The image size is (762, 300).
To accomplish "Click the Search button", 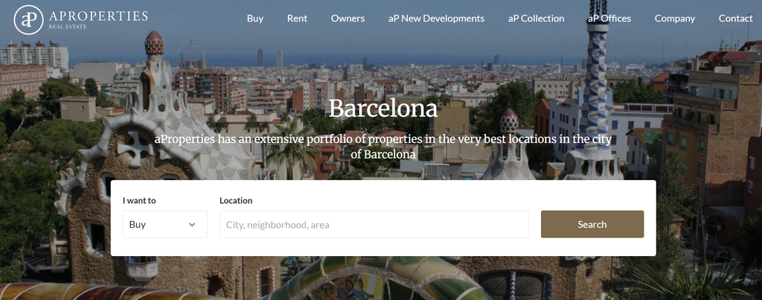I will (x=592, y=224).
